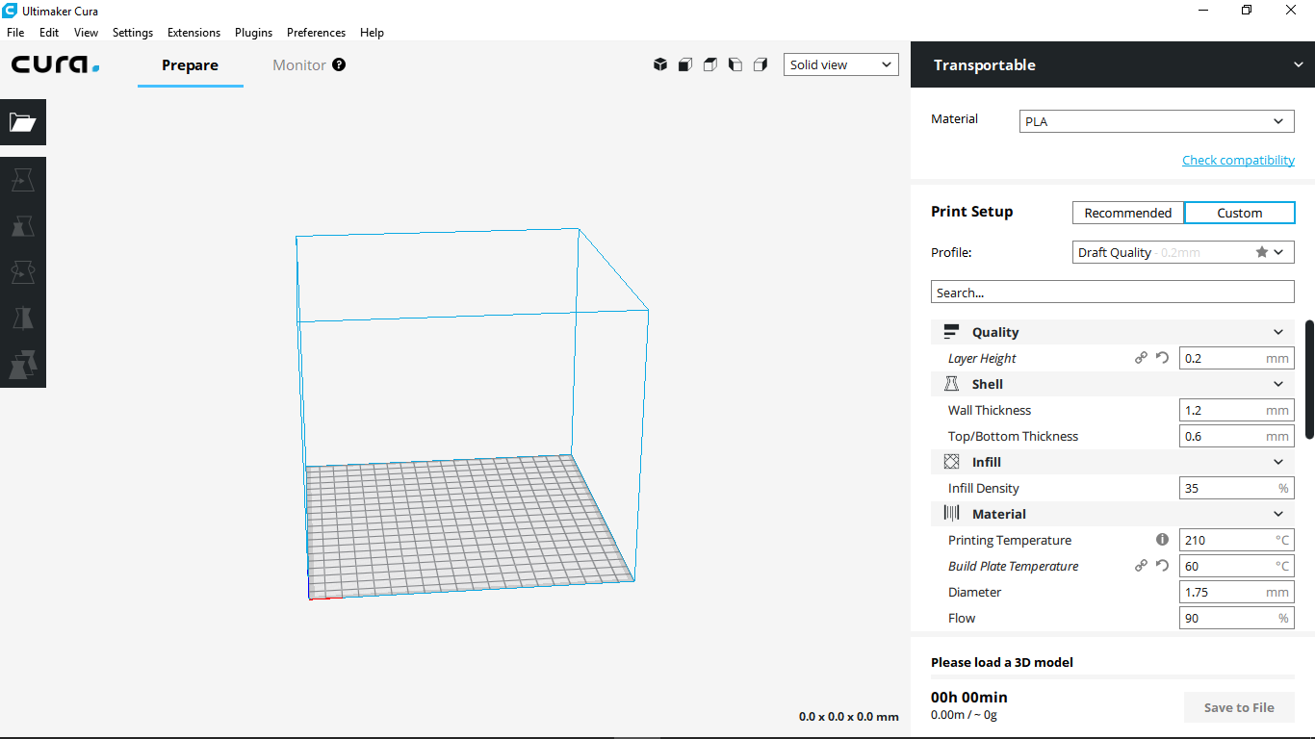Screen dimensions: 1315x739
Task: Click the Top/Bottom Thickness value field
Action: point(1237,436)
